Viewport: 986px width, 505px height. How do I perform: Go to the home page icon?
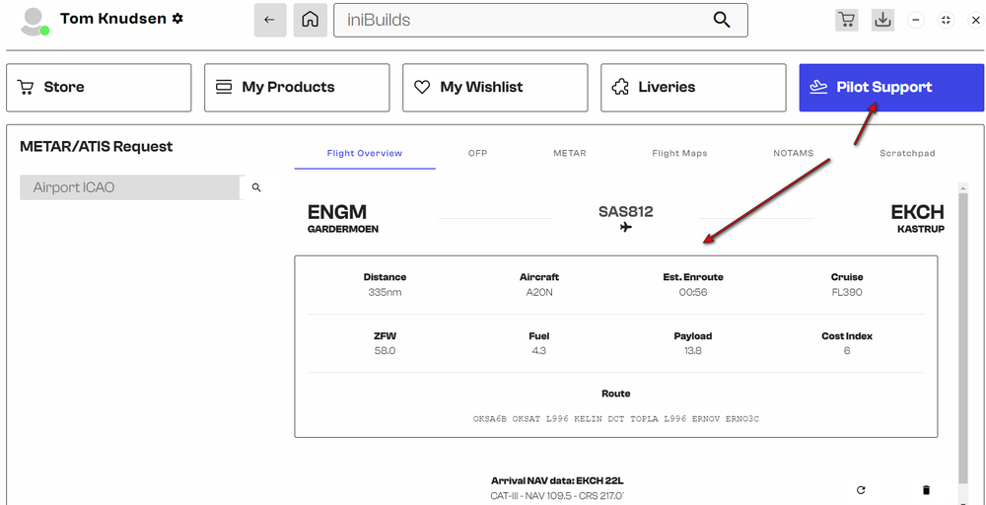pos(310,20)
